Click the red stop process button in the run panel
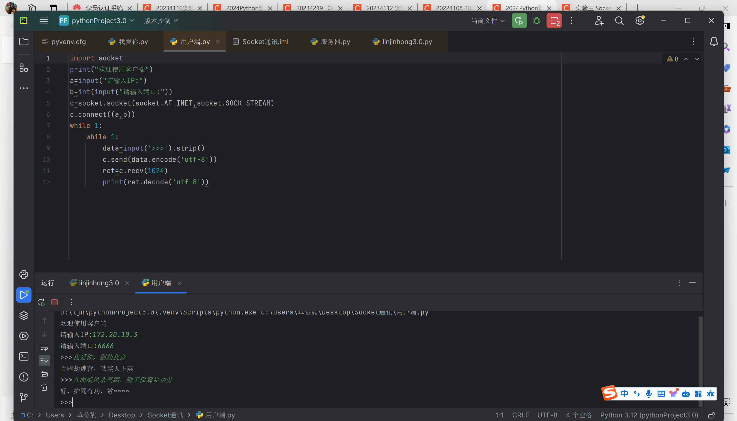The height and width of the screenshot is (421, 737). click(54, 302)
